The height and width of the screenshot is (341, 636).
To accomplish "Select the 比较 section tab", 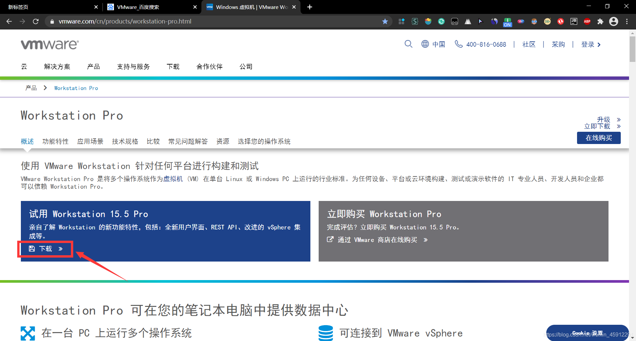I will (x=153, y=141).
